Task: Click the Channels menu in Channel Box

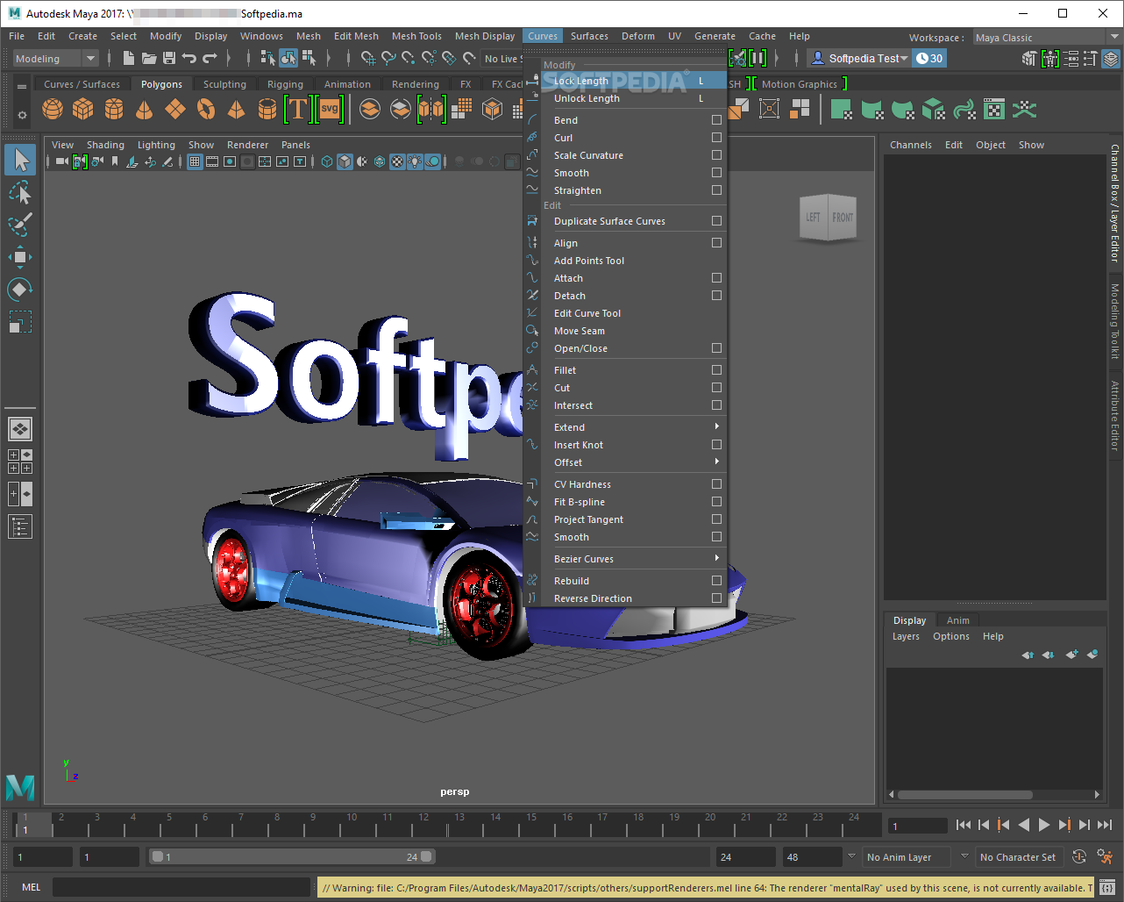Action: point(911,145)
